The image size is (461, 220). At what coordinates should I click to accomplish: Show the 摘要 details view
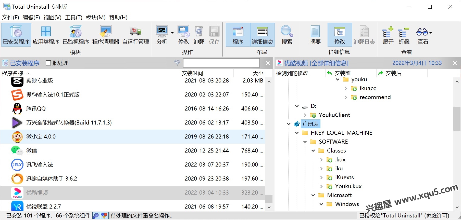315,35
